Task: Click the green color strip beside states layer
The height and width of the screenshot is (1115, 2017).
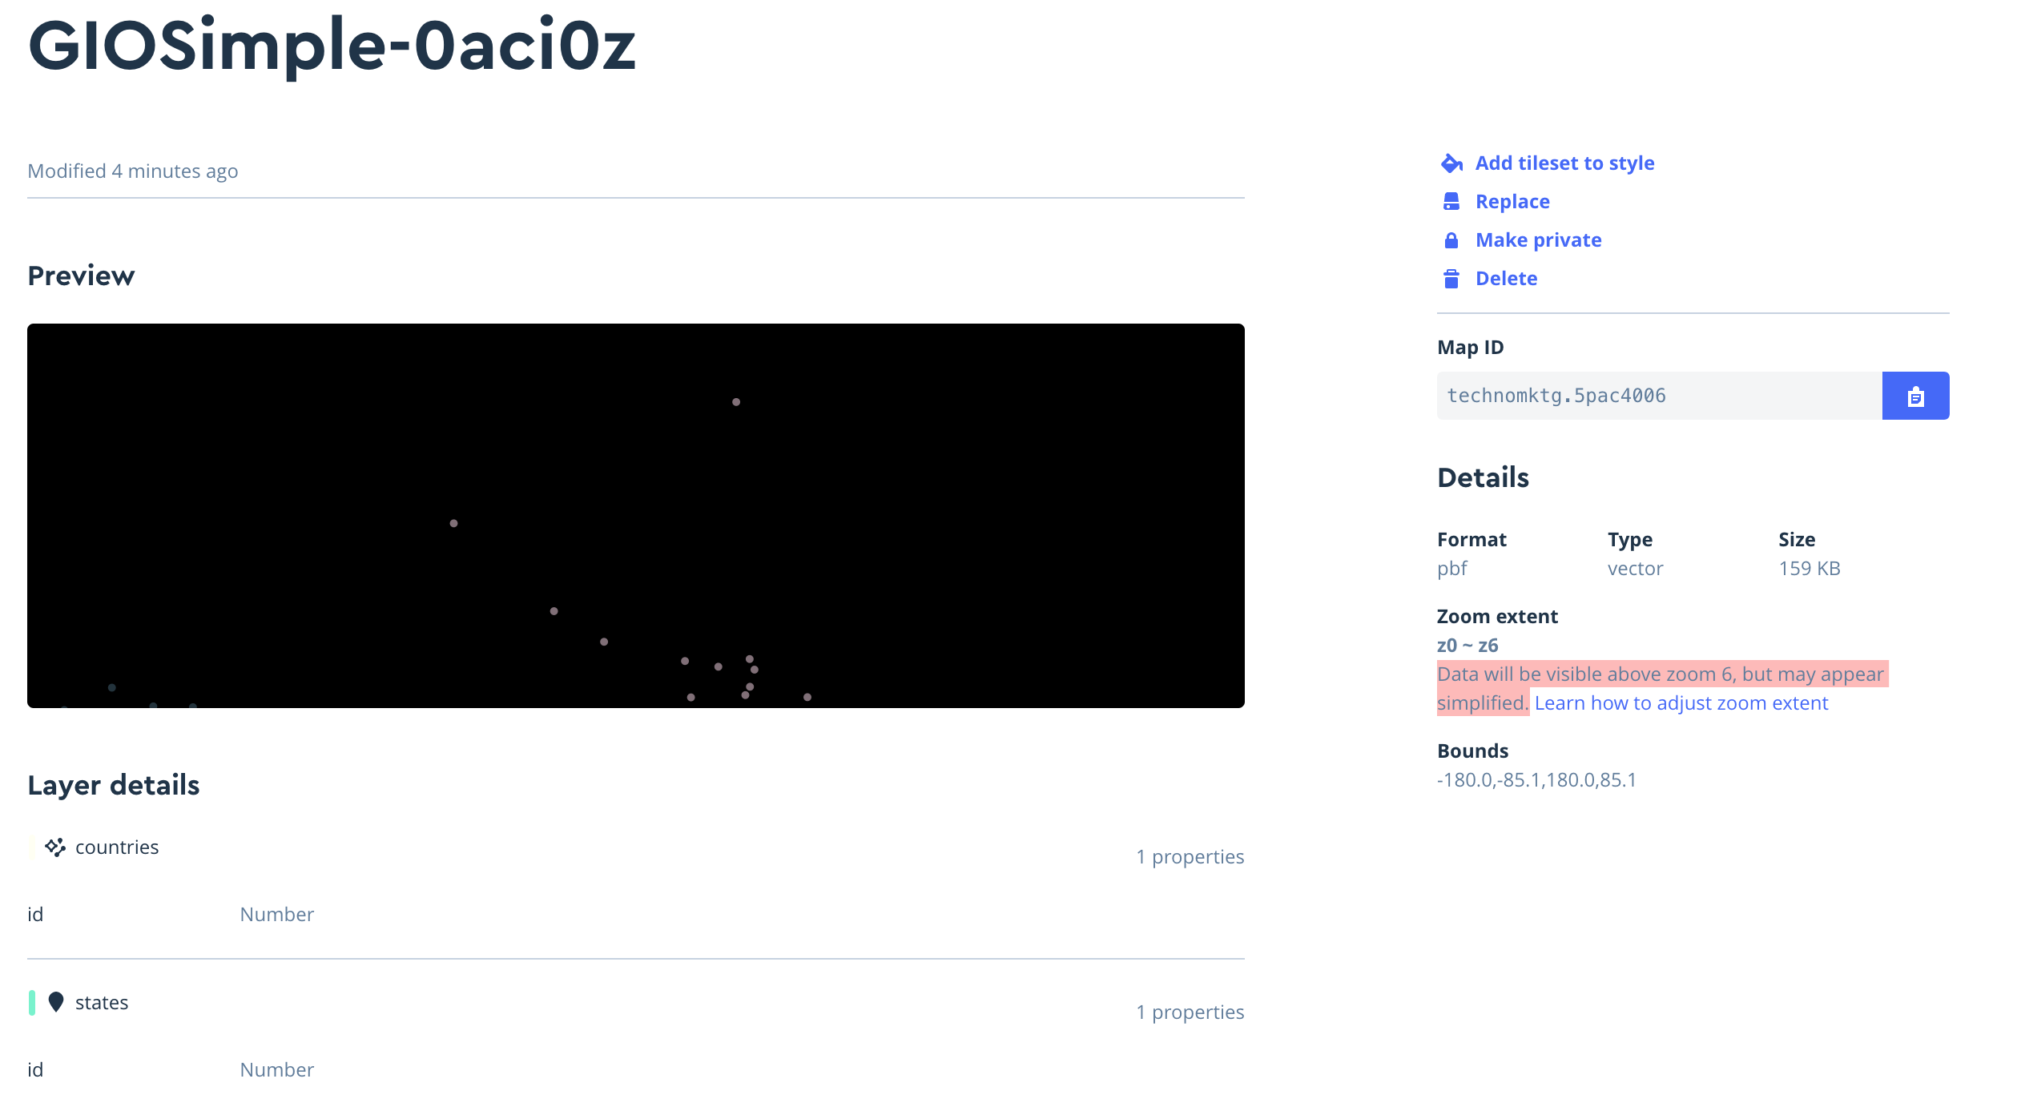Action: click(x=32, y=1001)
